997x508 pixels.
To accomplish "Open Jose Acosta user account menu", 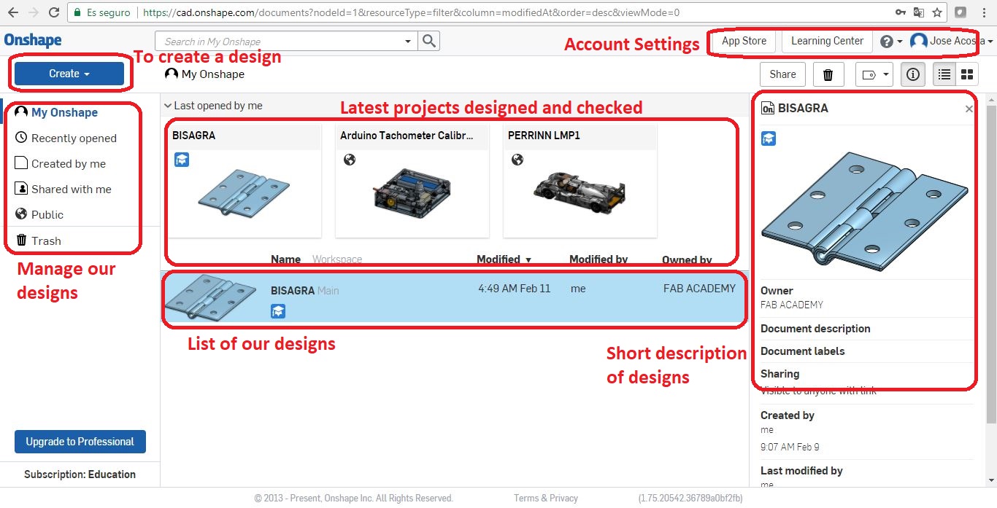I will click(x=952, y=42).
